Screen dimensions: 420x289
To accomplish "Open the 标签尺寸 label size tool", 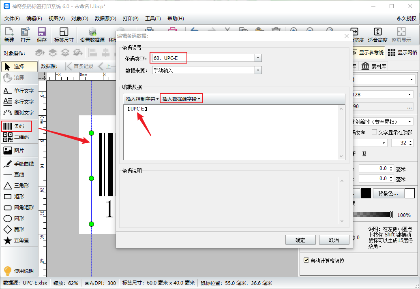I will coord(64,35).
